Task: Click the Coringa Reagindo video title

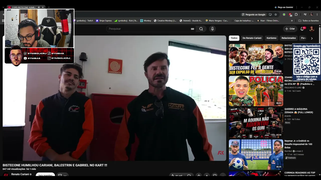Action: [x=300, y=174]
